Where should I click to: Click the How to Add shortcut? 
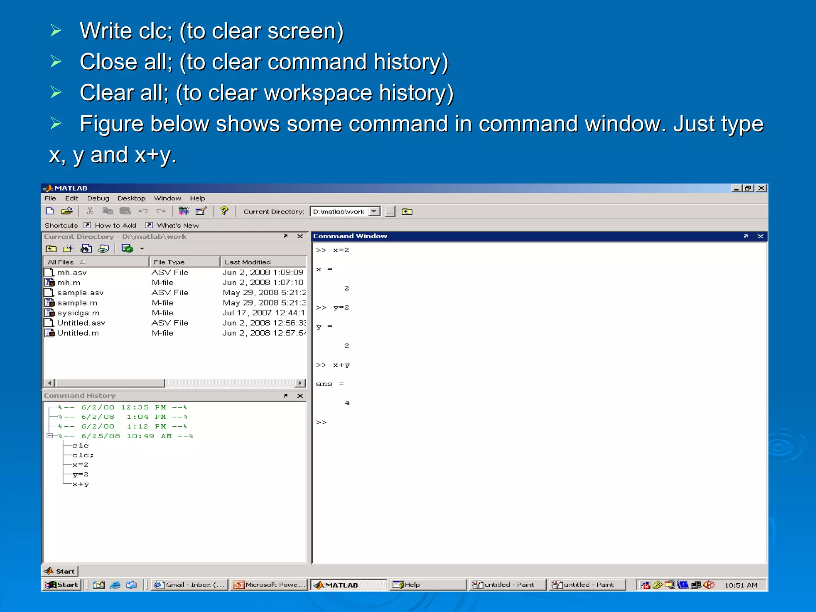[110, 226]
